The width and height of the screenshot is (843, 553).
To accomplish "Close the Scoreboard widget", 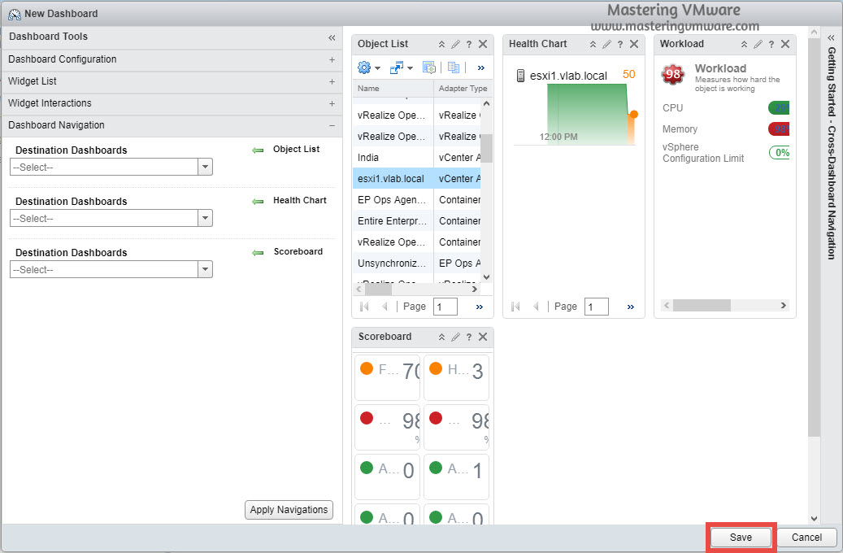I will (483, 337).
